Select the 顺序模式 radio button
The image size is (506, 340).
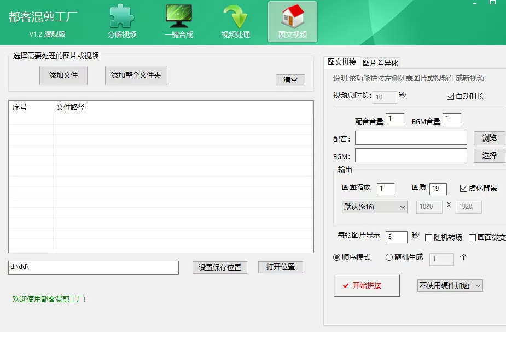tap(352, 257)
